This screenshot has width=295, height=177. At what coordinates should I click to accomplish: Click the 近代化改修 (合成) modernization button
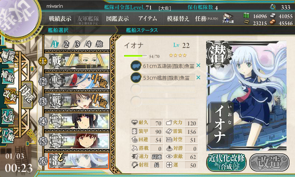point(226,162)
